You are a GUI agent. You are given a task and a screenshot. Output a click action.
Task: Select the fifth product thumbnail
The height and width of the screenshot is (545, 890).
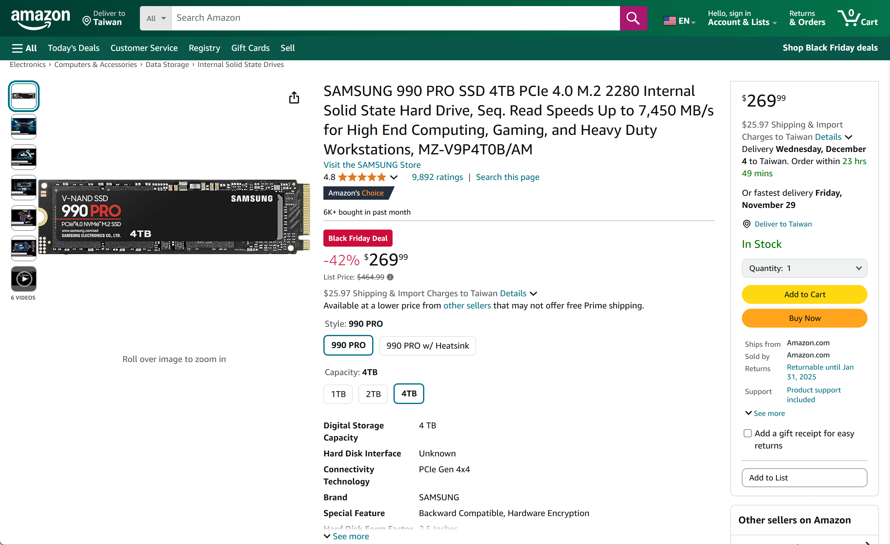coord(24,218)
